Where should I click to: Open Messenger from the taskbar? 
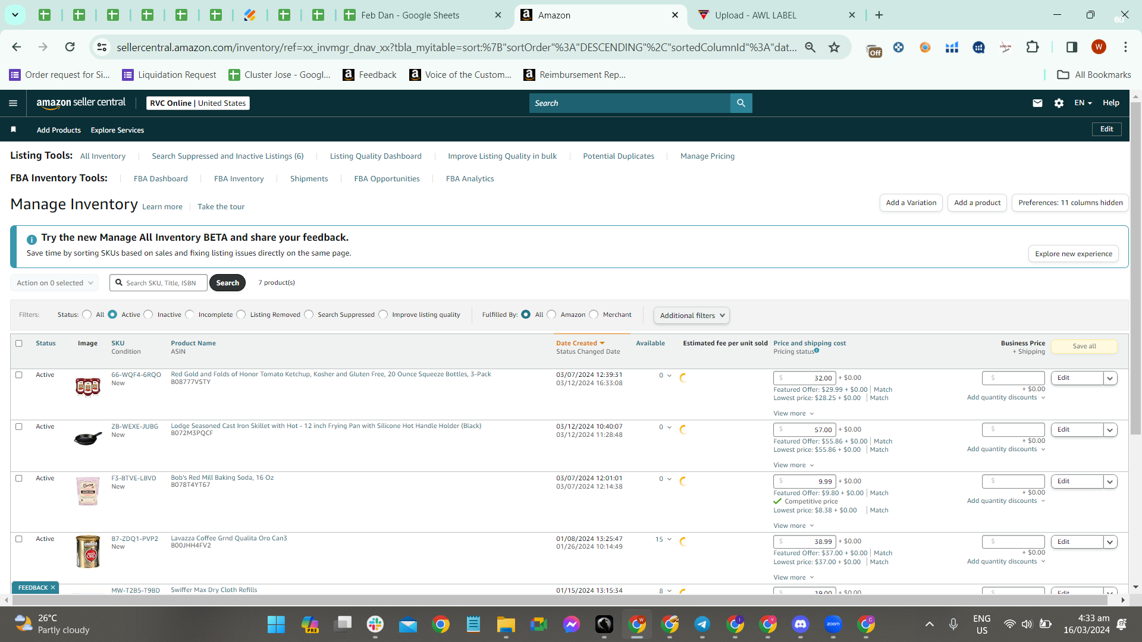[x=572, y=624]
